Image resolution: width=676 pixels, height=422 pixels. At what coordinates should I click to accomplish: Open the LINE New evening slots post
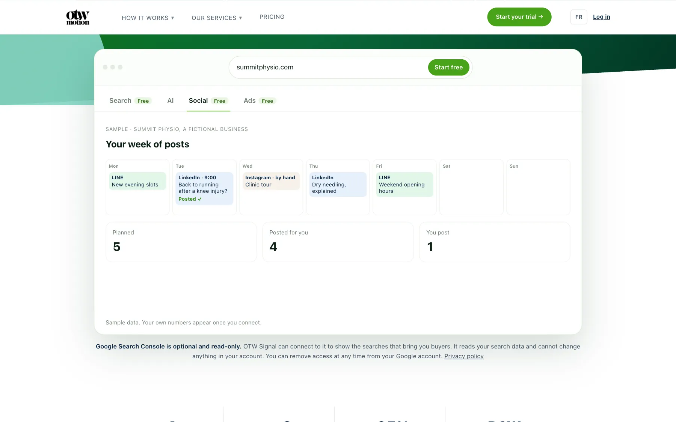(x=137, y=181)
